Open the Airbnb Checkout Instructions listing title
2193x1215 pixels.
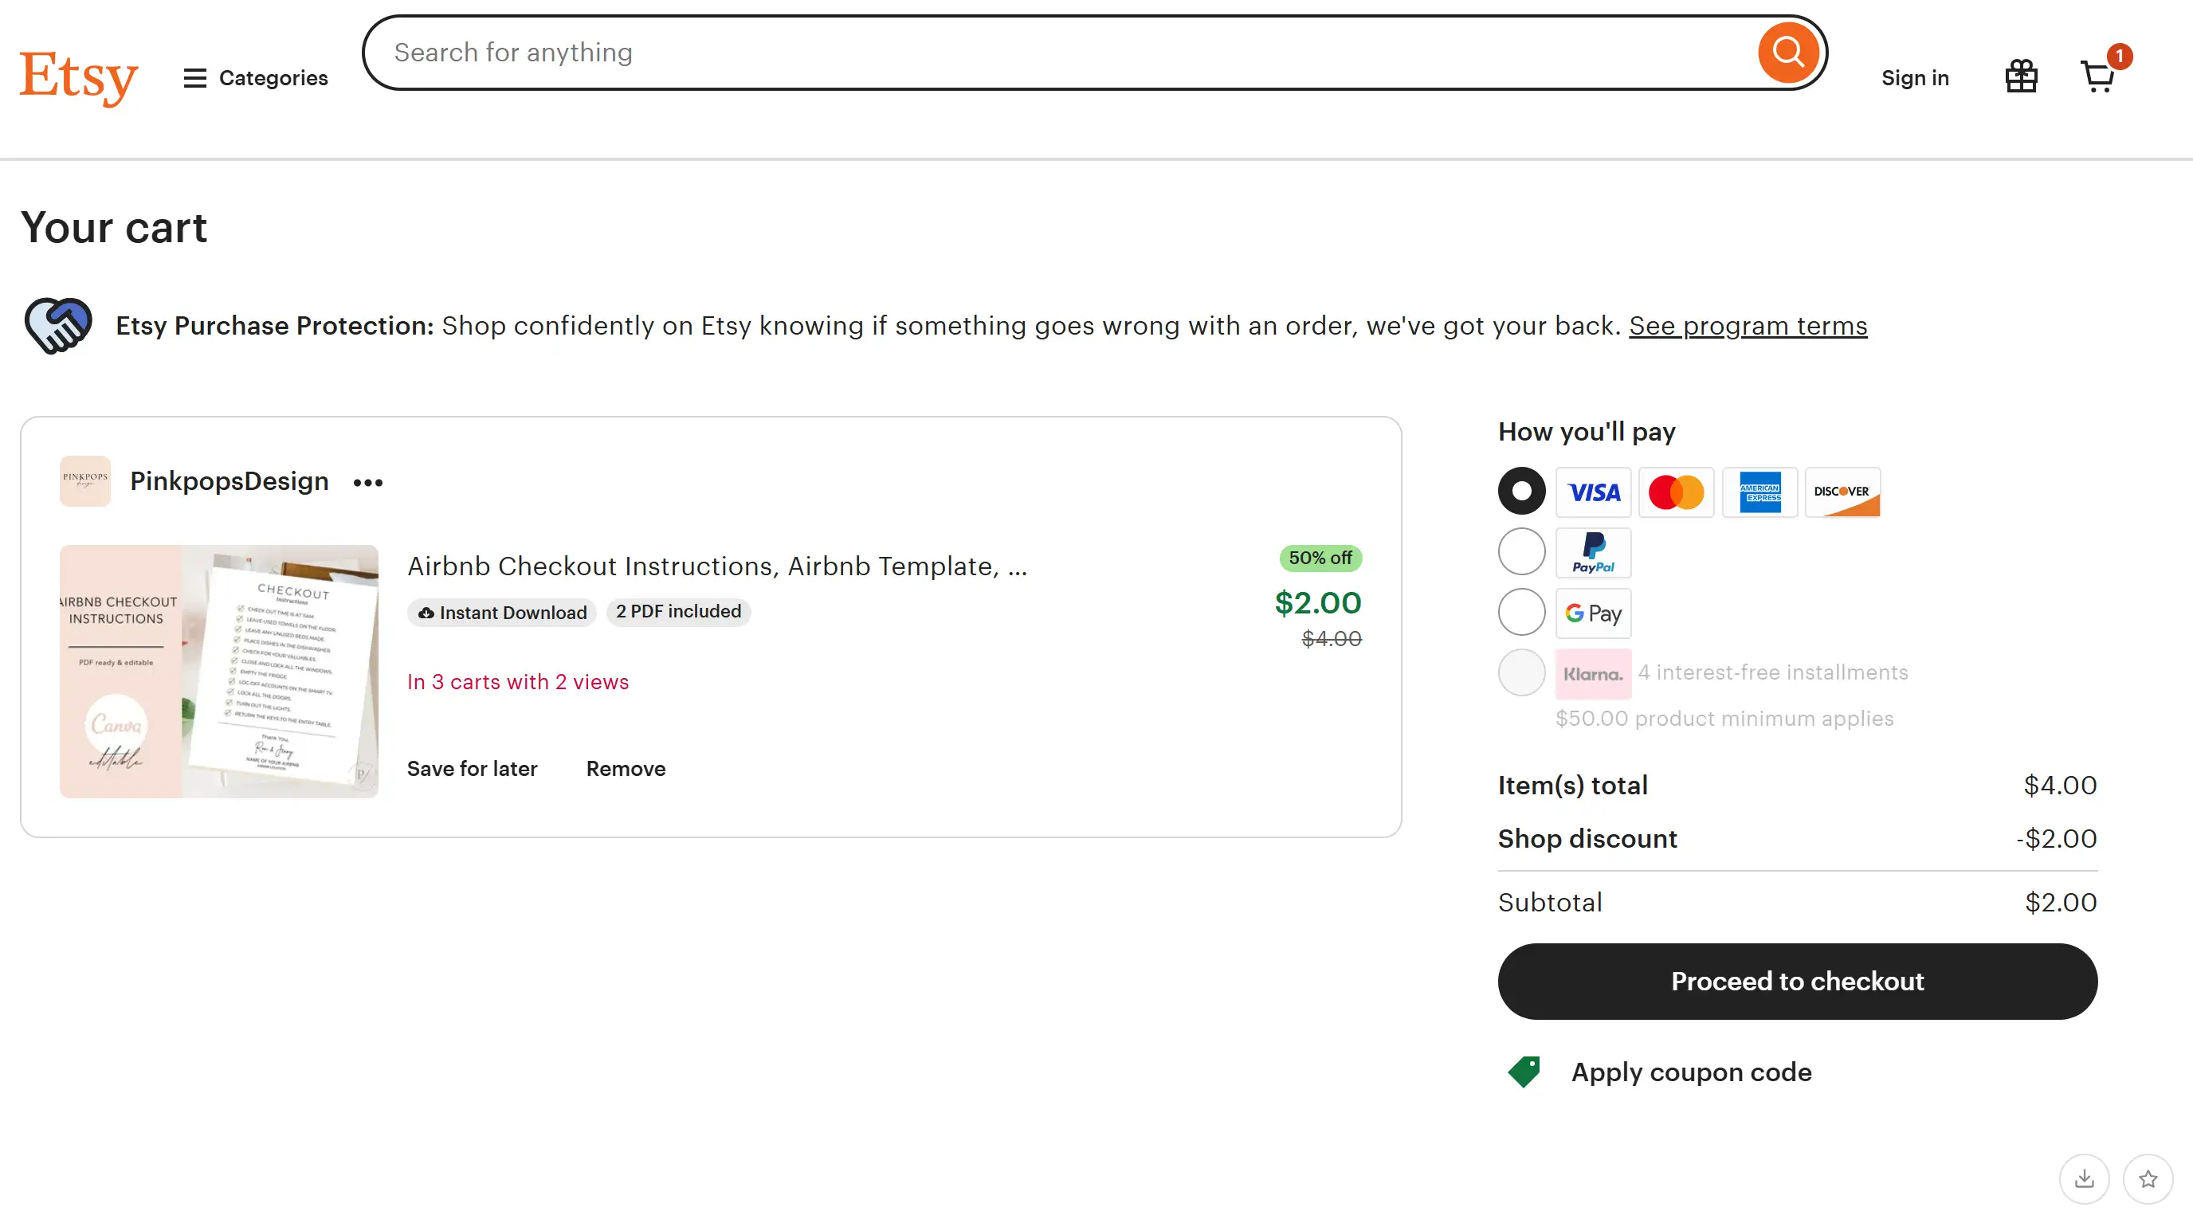(x=717, y=566)
